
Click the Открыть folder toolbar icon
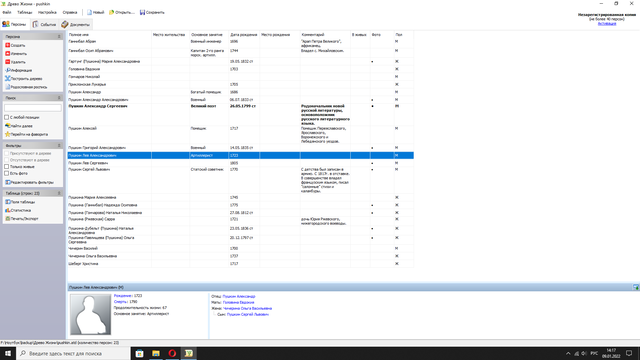[x=112, y=12]
